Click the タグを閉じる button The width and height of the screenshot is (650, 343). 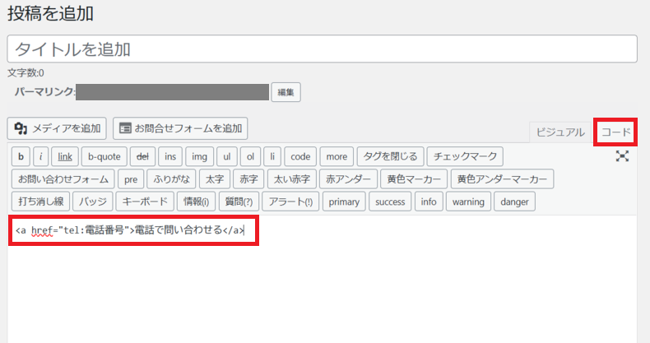coord(391,156)
